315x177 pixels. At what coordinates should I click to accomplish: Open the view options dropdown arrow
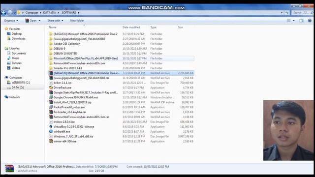[x=294, y=21]
